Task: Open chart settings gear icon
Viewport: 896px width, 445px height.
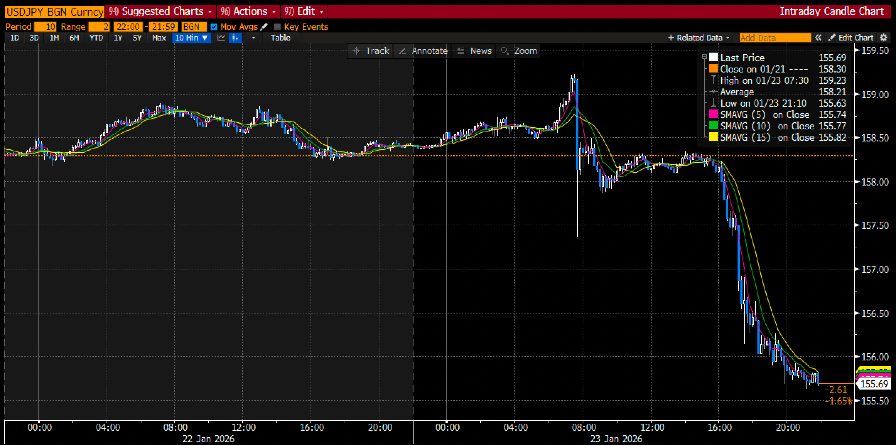Action: point(884,38)
